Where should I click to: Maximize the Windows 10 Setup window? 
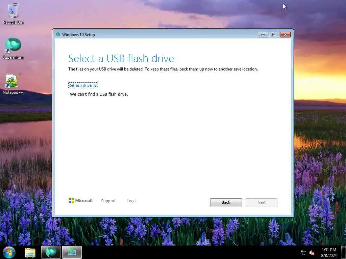[274, 35]
